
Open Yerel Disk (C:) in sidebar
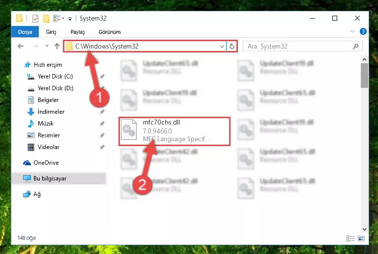(50, 76)
